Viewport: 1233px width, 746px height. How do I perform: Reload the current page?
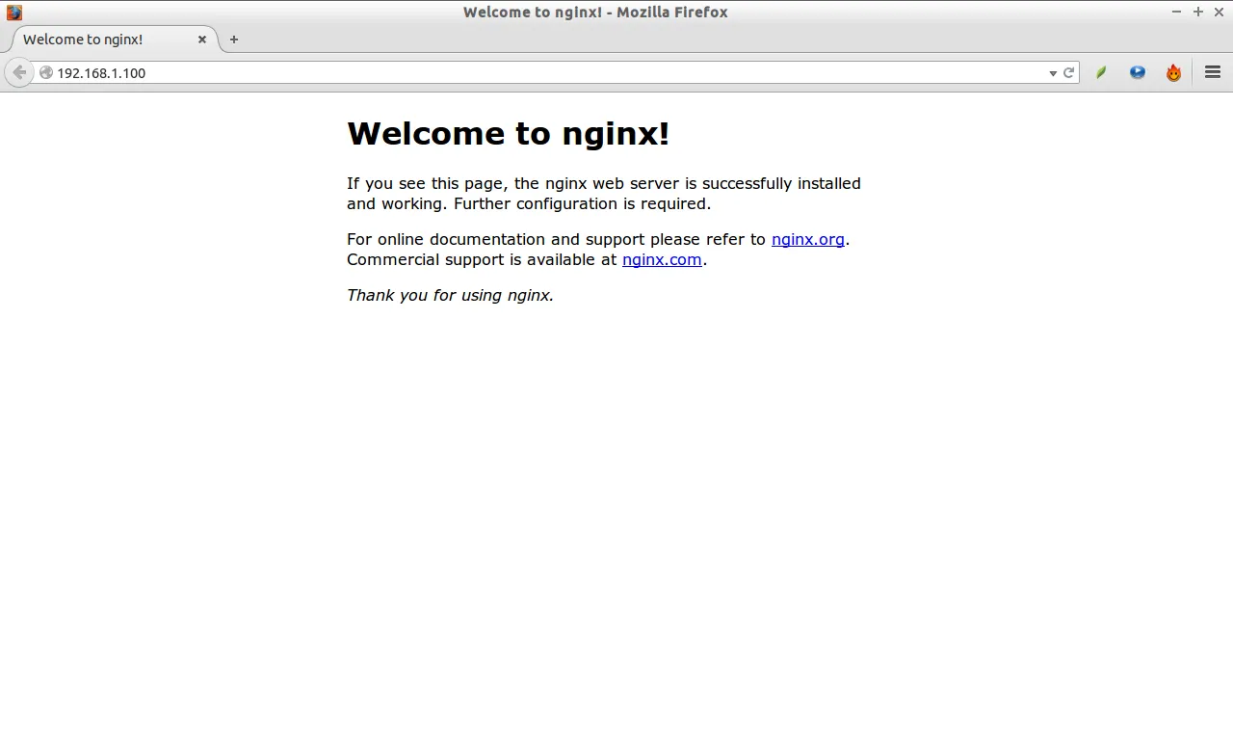[1068, 72]
